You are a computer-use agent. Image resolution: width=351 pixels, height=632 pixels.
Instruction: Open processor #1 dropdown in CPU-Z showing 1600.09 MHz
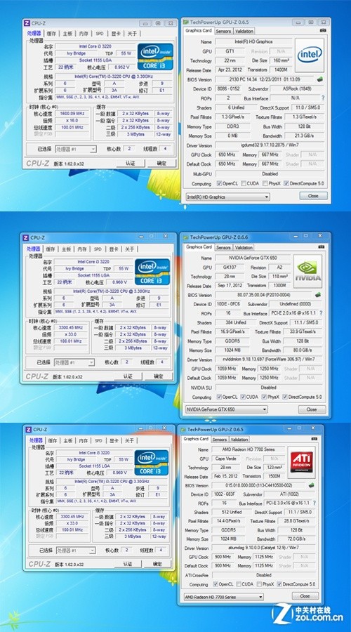[76, 149]
